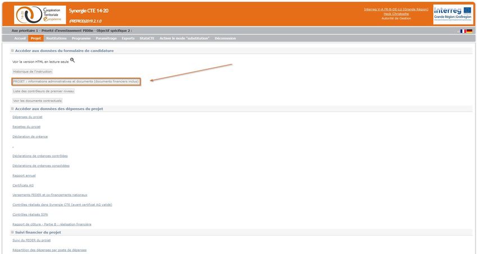Open the Paramétrage menu
The width and height of the screenshot is (477, 254).
click(106, 38)
